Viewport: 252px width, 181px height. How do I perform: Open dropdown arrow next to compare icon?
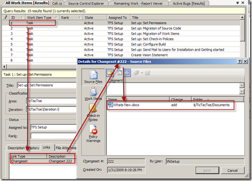click(142, 73)
